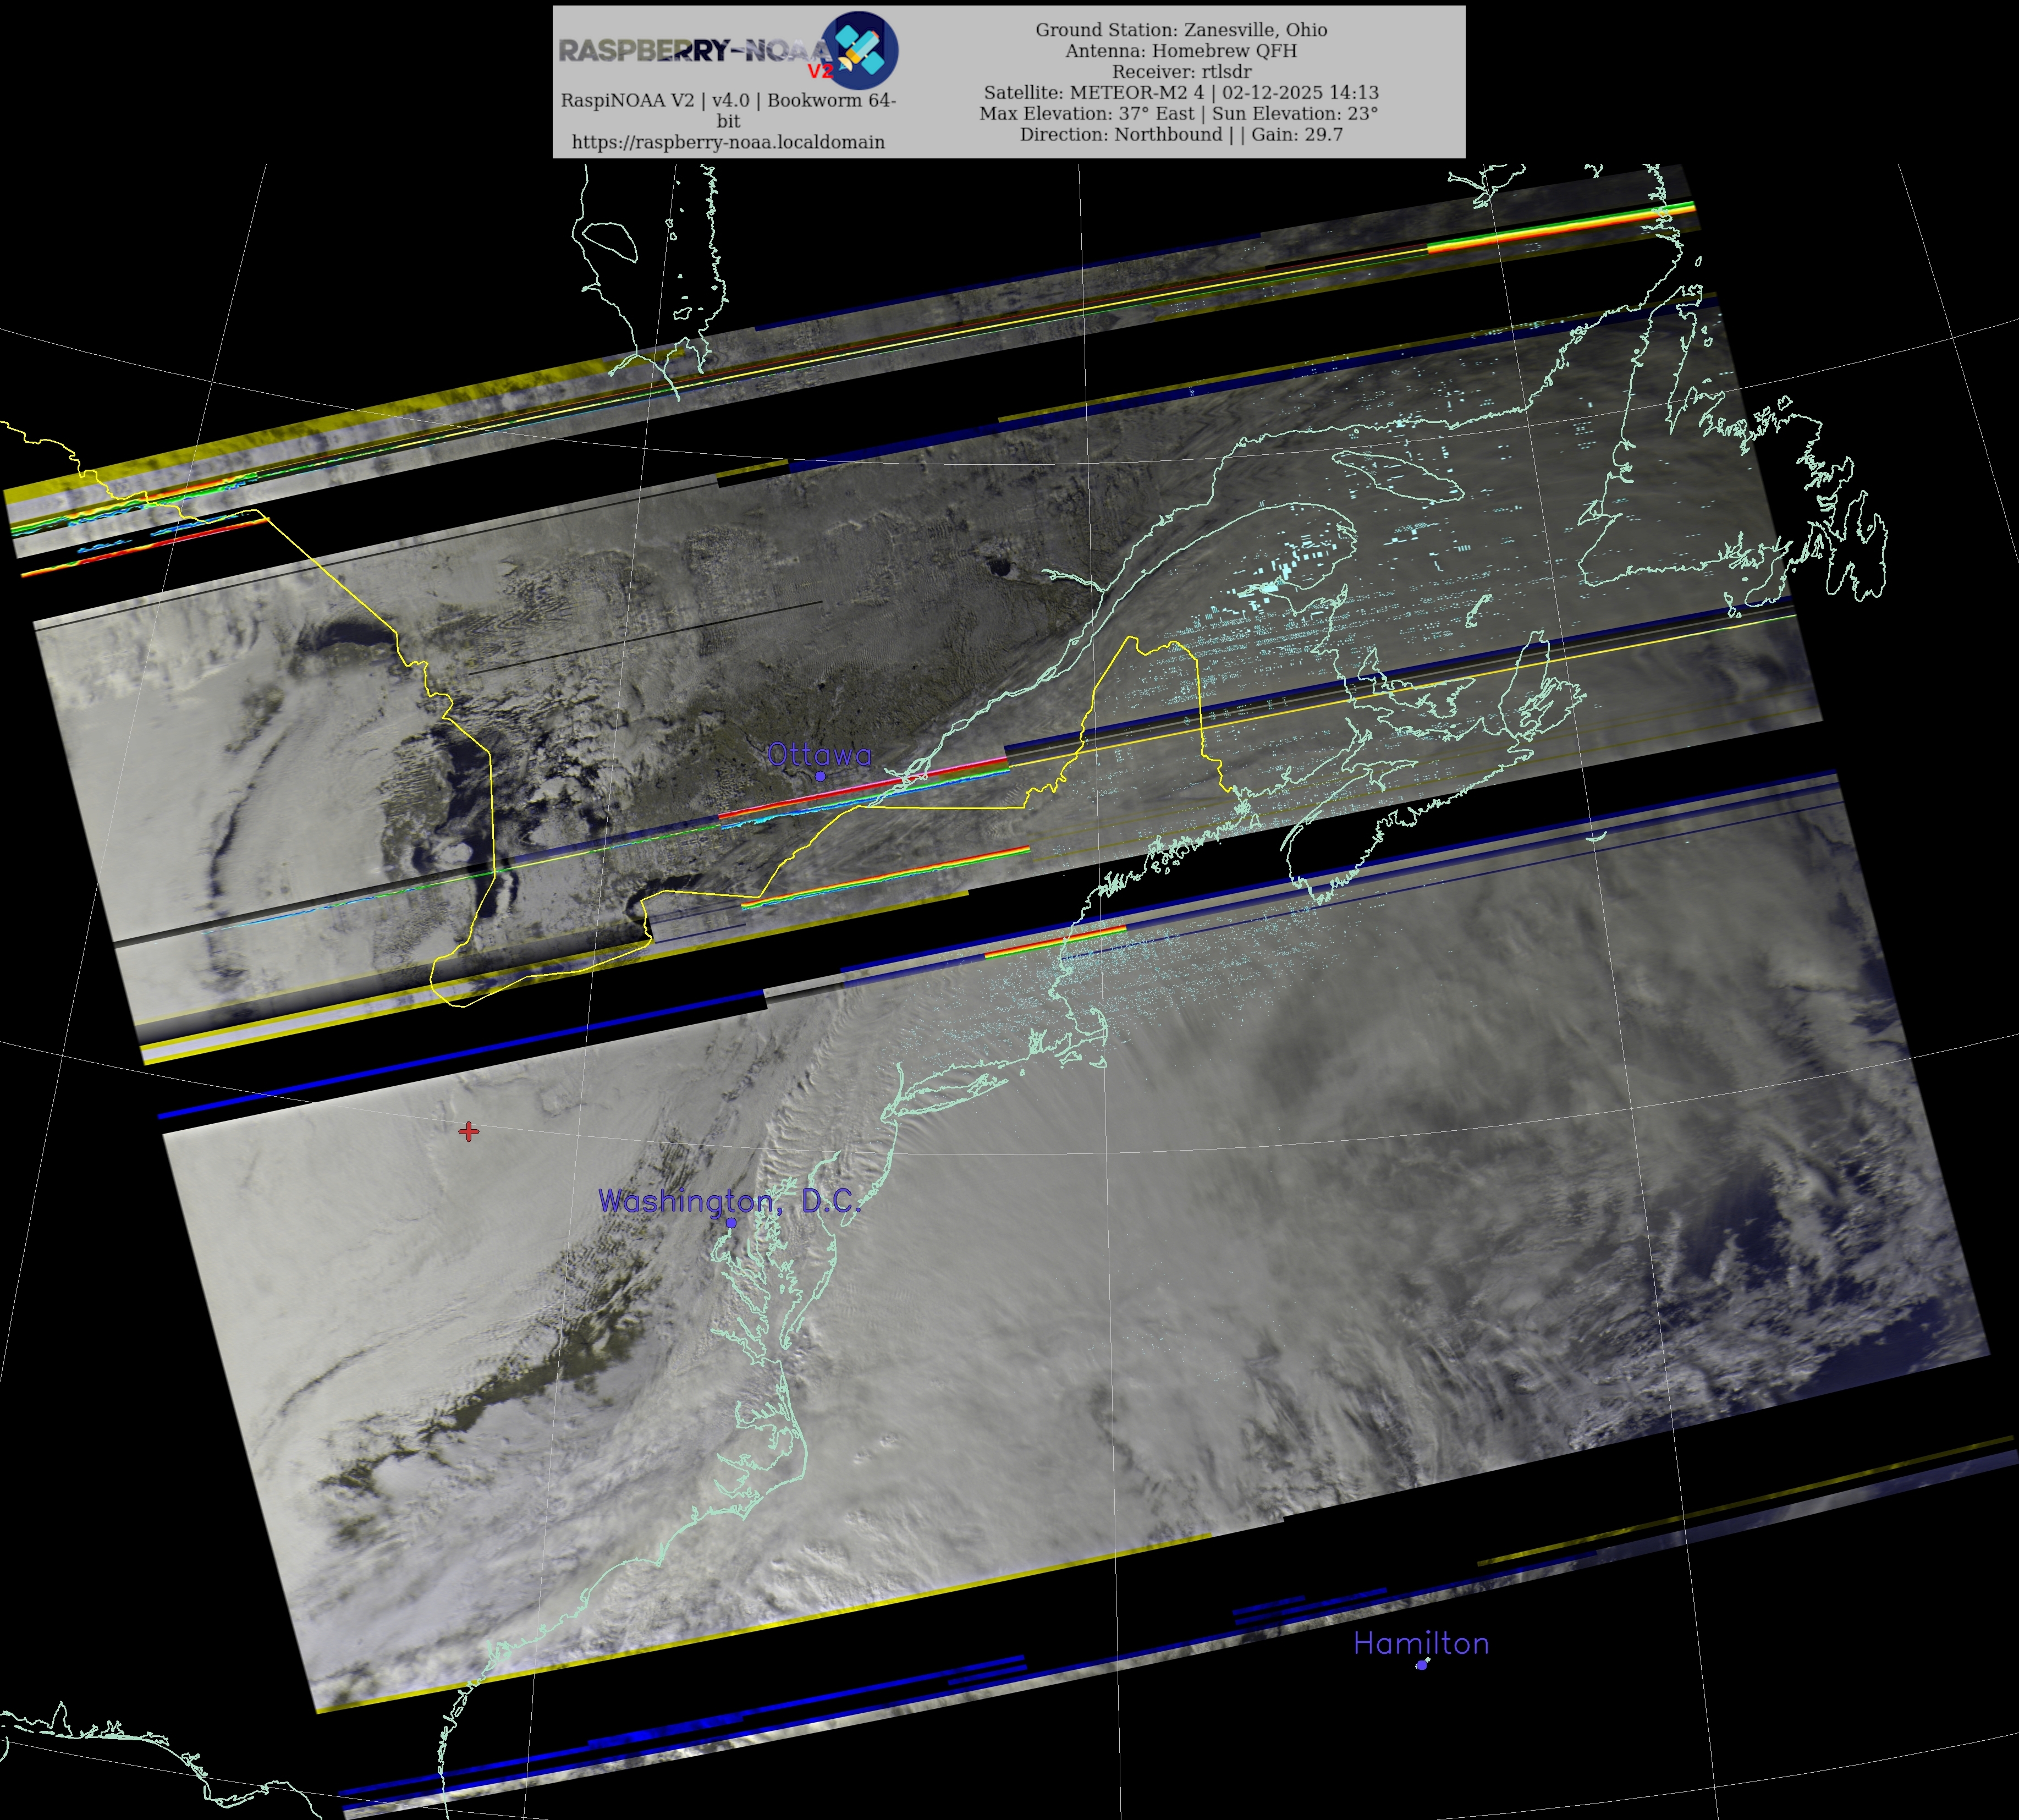Viewport: 2019px width, 1820px height.
Task: Click the Ottawa map label
Action: [819, 755]
